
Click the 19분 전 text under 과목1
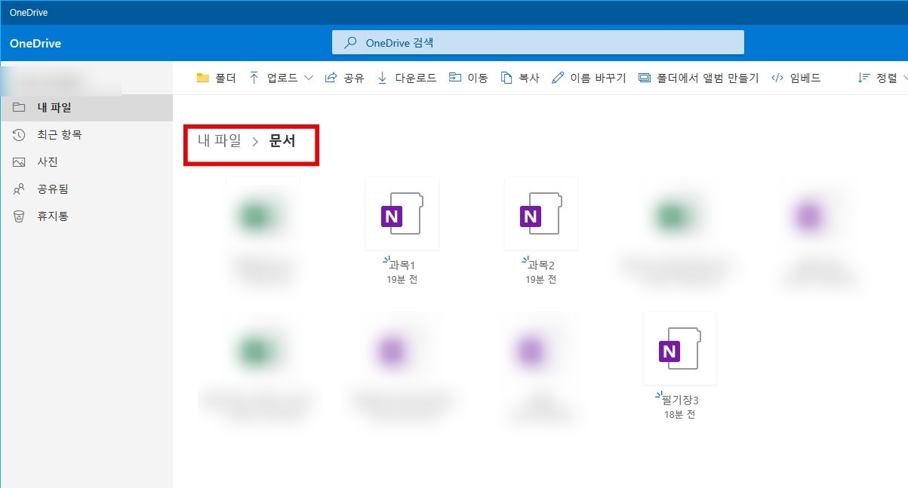tap(402, 280)
